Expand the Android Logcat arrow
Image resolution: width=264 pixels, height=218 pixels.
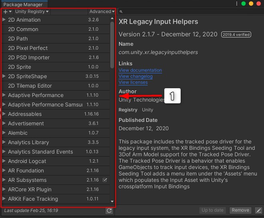4,161
